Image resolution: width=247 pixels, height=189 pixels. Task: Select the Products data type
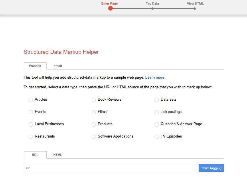94,124
